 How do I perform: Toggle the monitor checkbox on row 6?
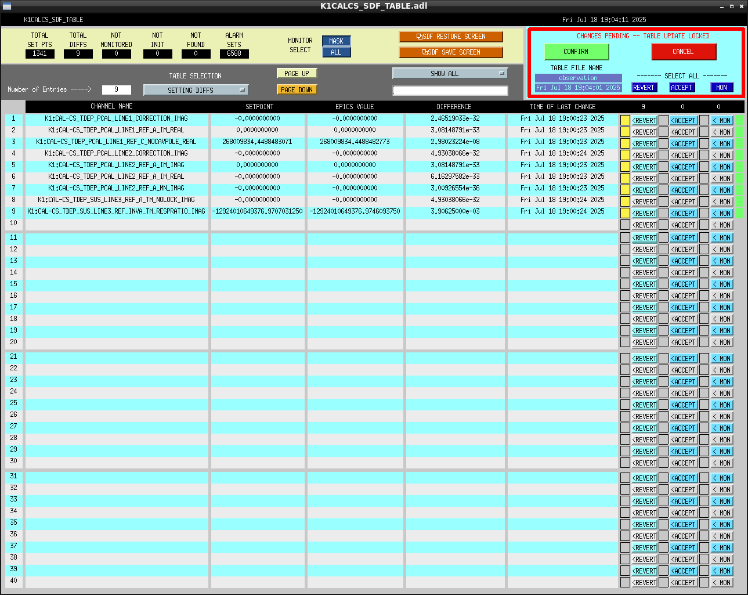(x=704, y=178)
